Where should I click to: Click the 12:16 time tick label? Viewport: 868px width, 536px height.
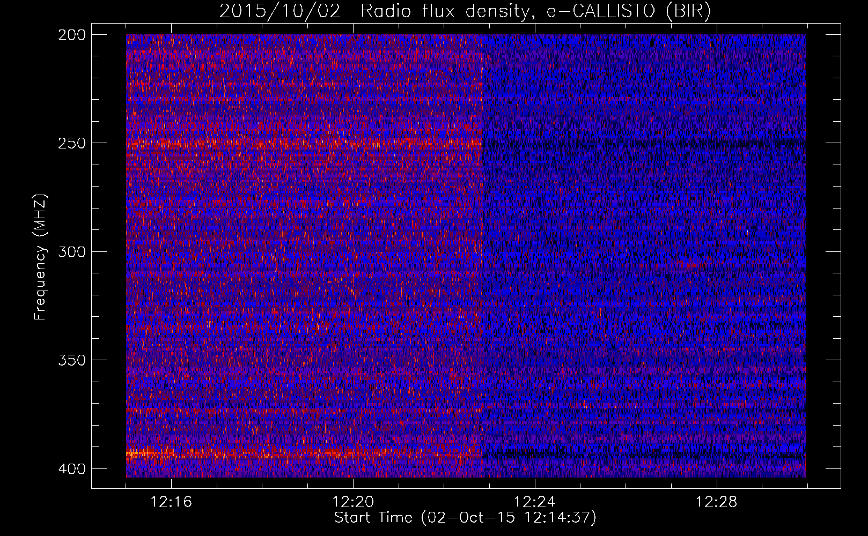click(x=171, y=502)
